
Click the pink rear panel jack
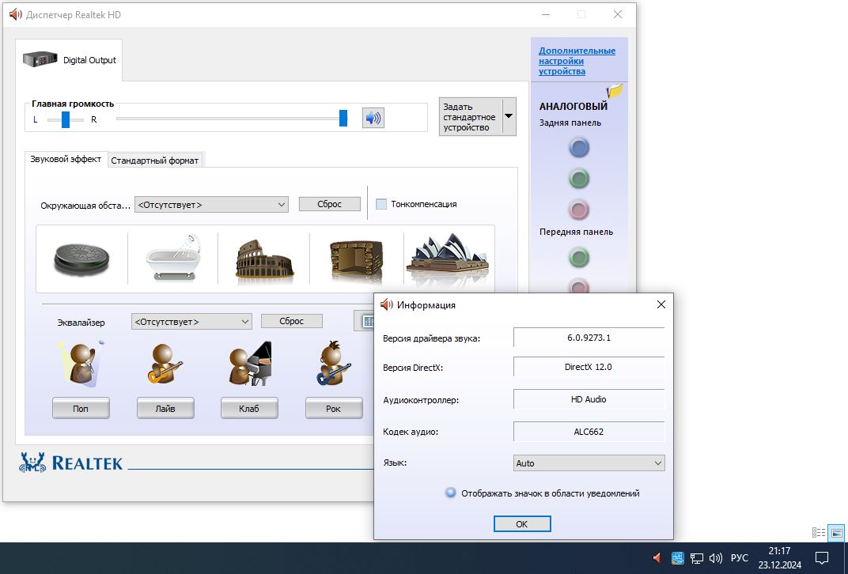click(579, 210)
